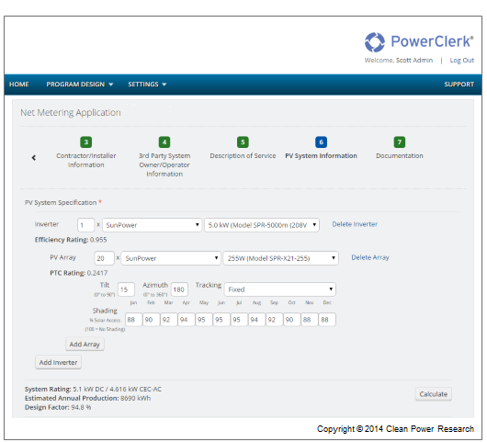
Task: Click Sep shading field
Action: tap(274, 320)
